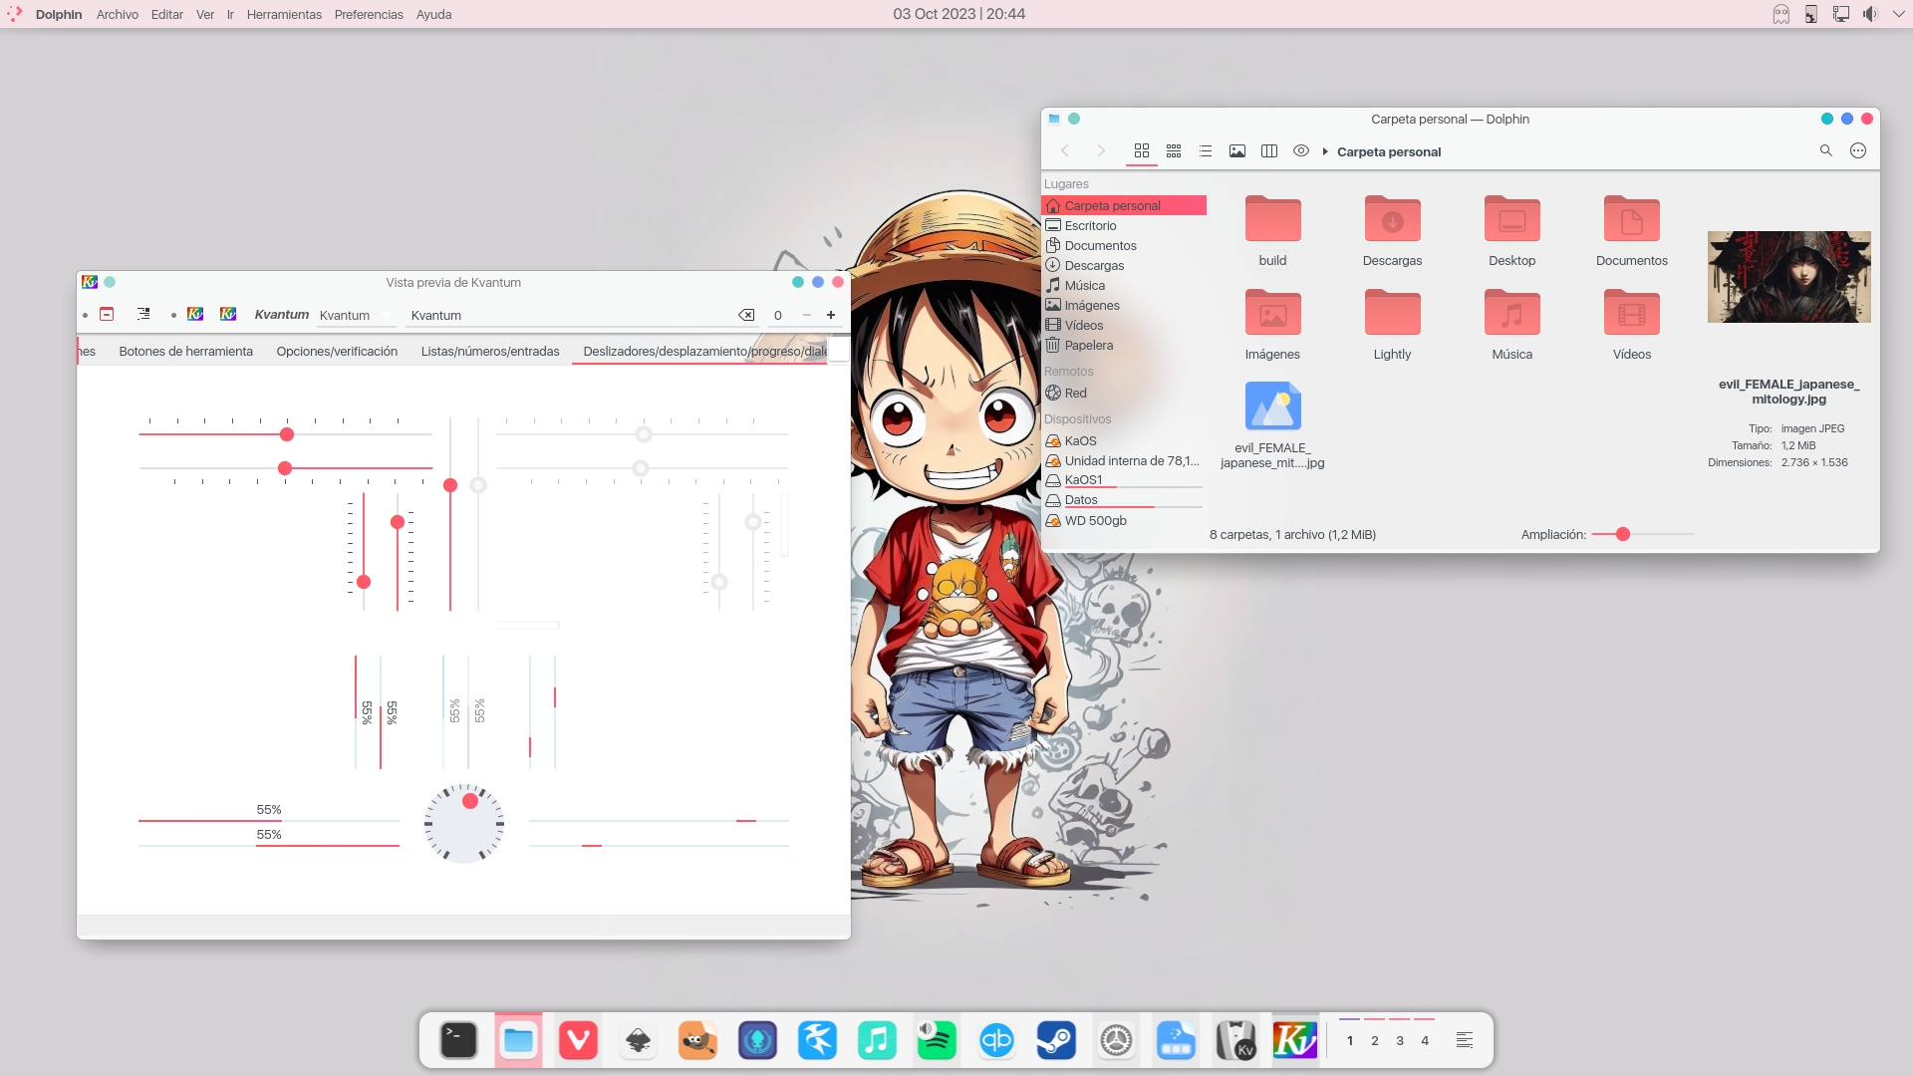This screenshot has height=1076, width=1913.
Task: Open Spotify from the dock
Action: tap(937, 1040)
